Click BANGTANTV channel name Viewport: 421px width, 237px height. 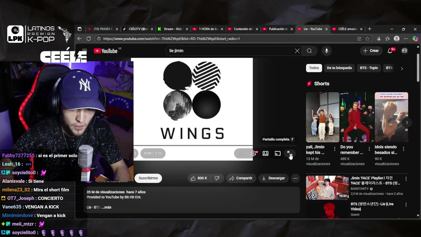[x=360, y=189]
